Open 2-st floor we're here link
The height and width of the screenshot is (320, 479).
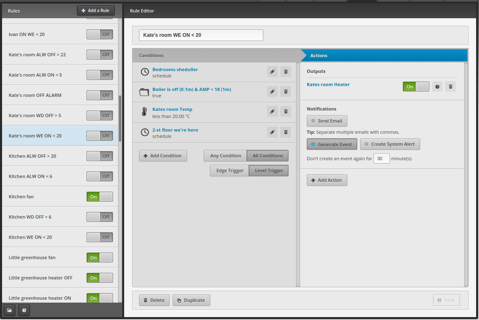tap(175, 130)
